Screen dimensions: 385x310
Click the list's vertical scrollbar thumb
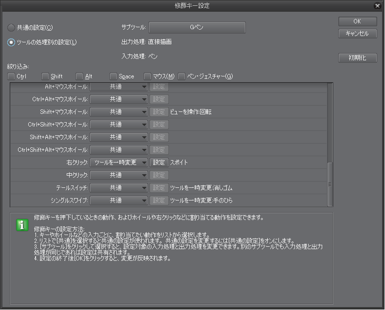[x=330, y=184]
